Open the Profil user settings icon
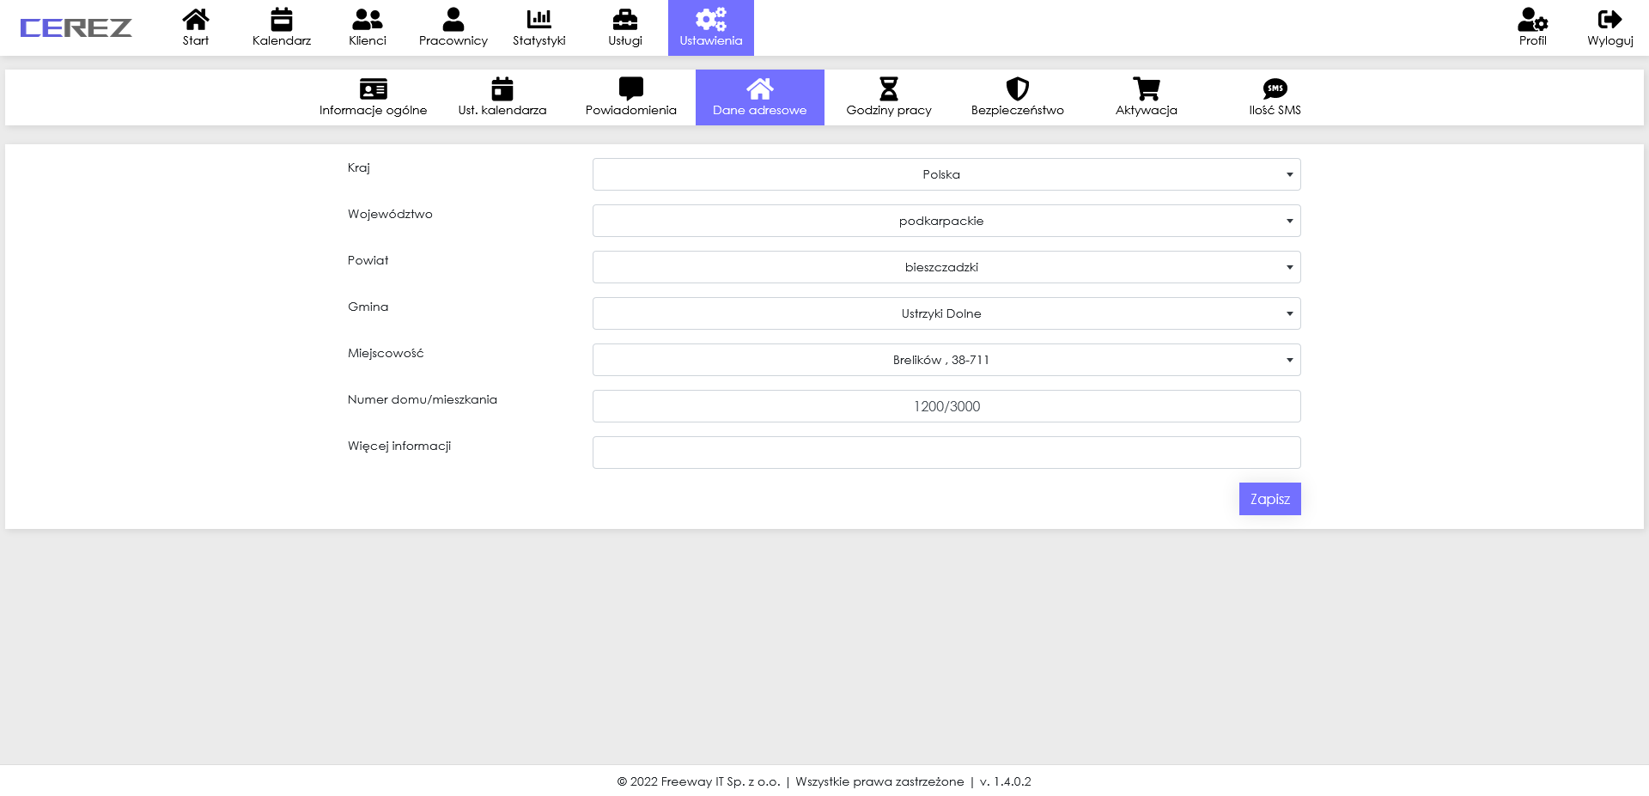Viewport: 1649px width, 796px height. point(1532,19)
